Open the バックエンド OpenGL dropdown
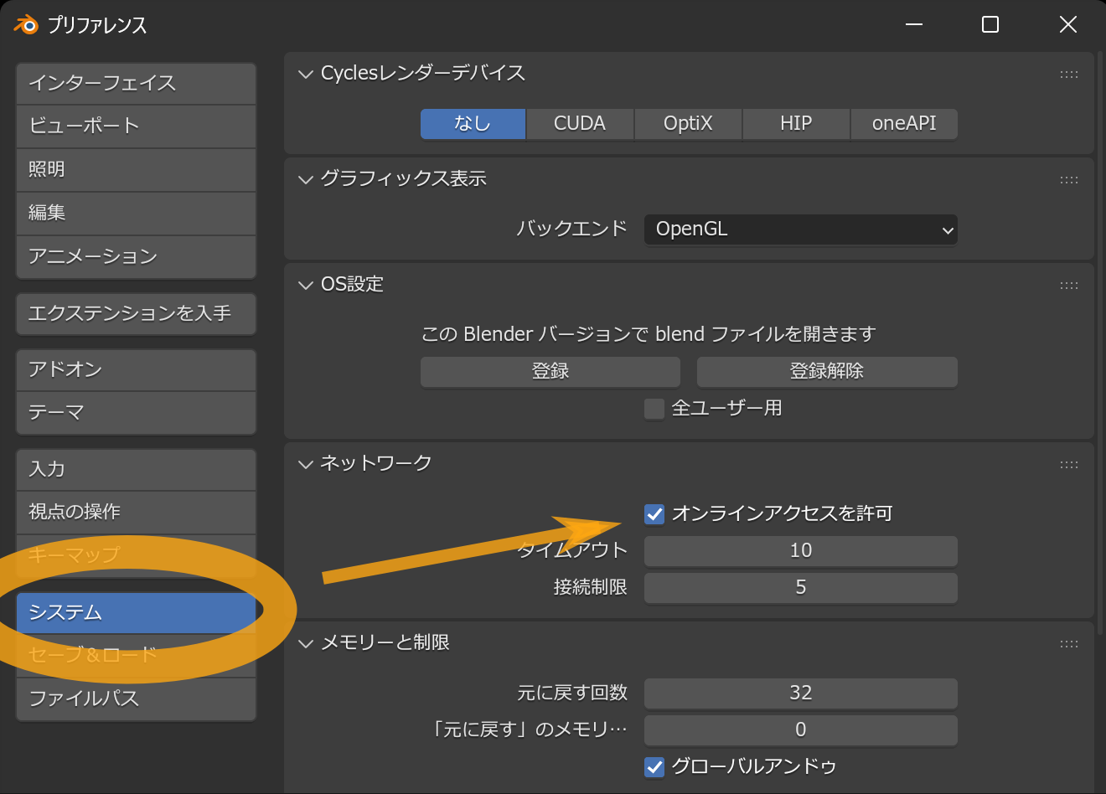Image resolution: width=1106 pixels, height=794 pixels. click(x=800, y=229)
